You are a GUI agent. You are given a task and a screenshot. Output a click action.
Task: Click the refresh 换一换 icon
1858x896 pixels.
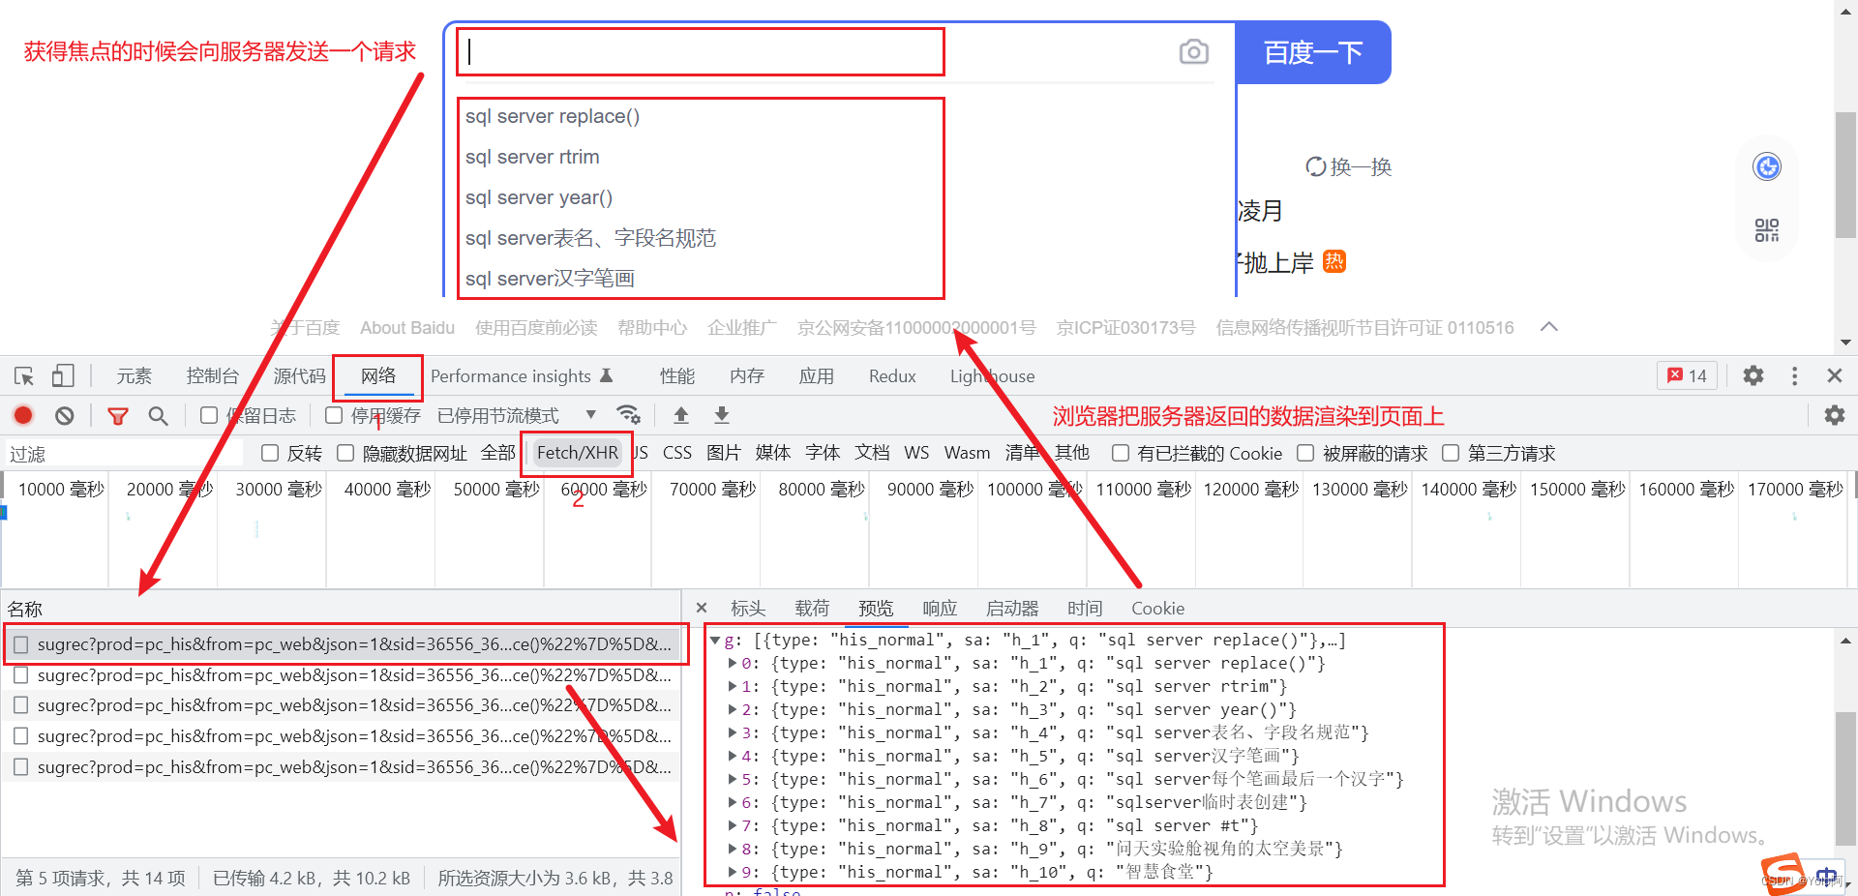(x=1316, y=166)
